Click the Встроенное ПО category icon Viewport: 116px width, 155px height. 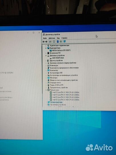coord(48,53)
